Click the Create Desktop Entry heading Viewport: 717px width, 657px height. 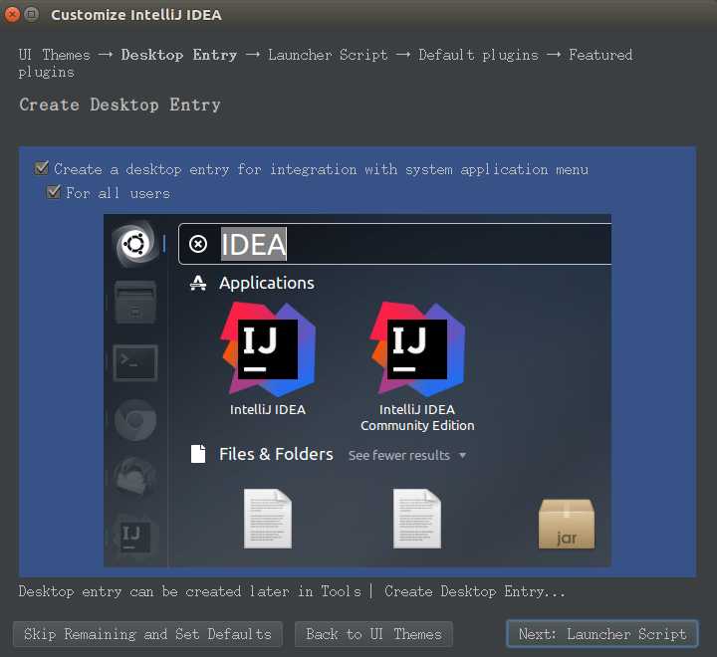point(119,105)
